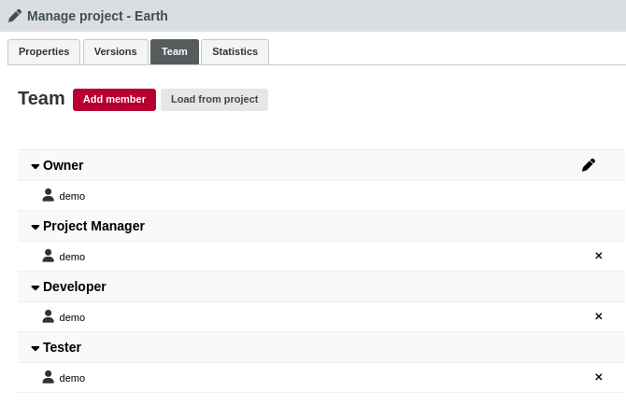Click the user icon under Owner
The height and width of the screenshot is (405, 626).
[49, 195]
